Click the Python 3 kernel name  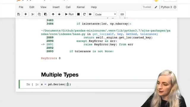166,7
